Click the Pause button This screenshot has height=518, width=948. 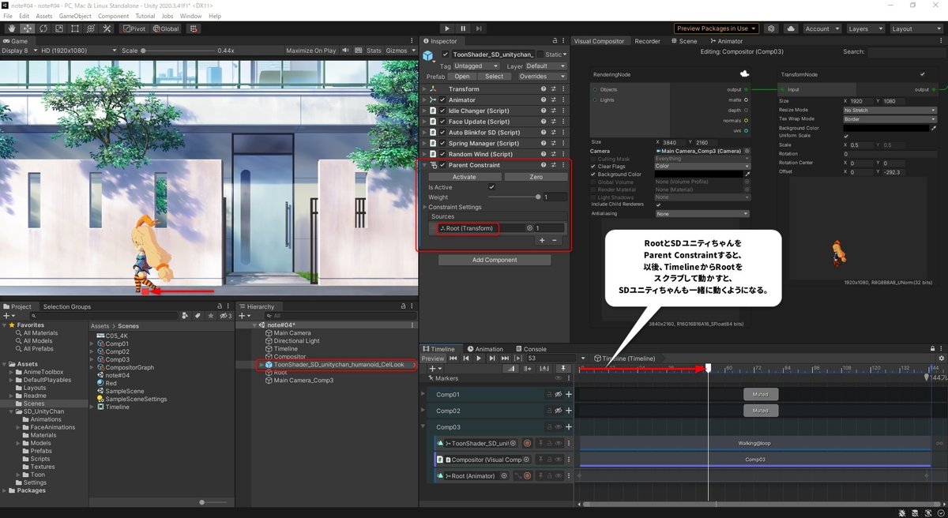tap(463, 28)
